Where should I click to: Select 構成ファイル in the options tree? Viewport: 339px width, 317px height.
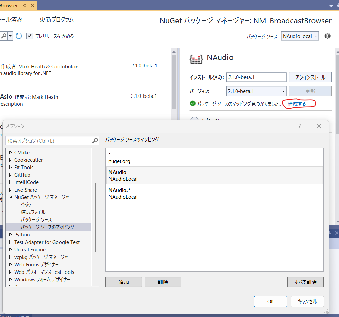[33, 212]
